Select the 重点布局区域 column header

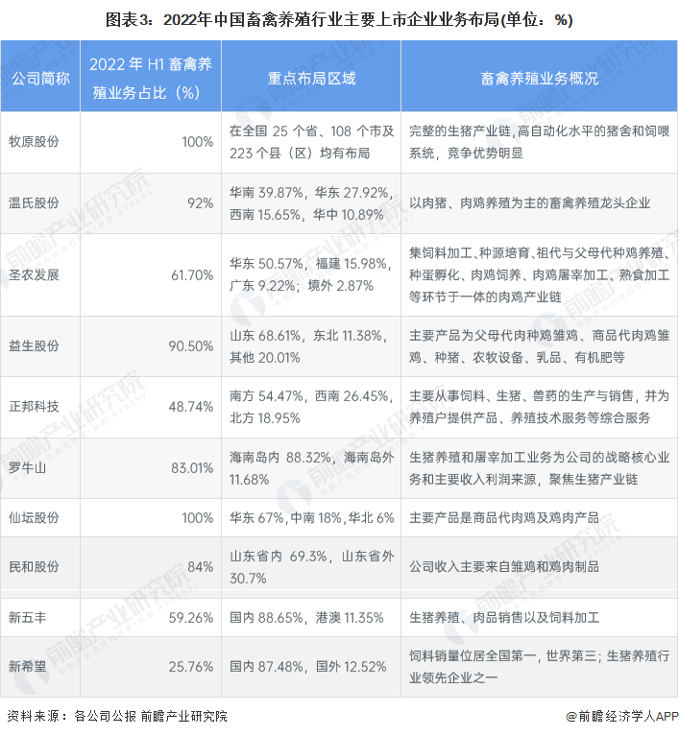[x=311, y=77]
